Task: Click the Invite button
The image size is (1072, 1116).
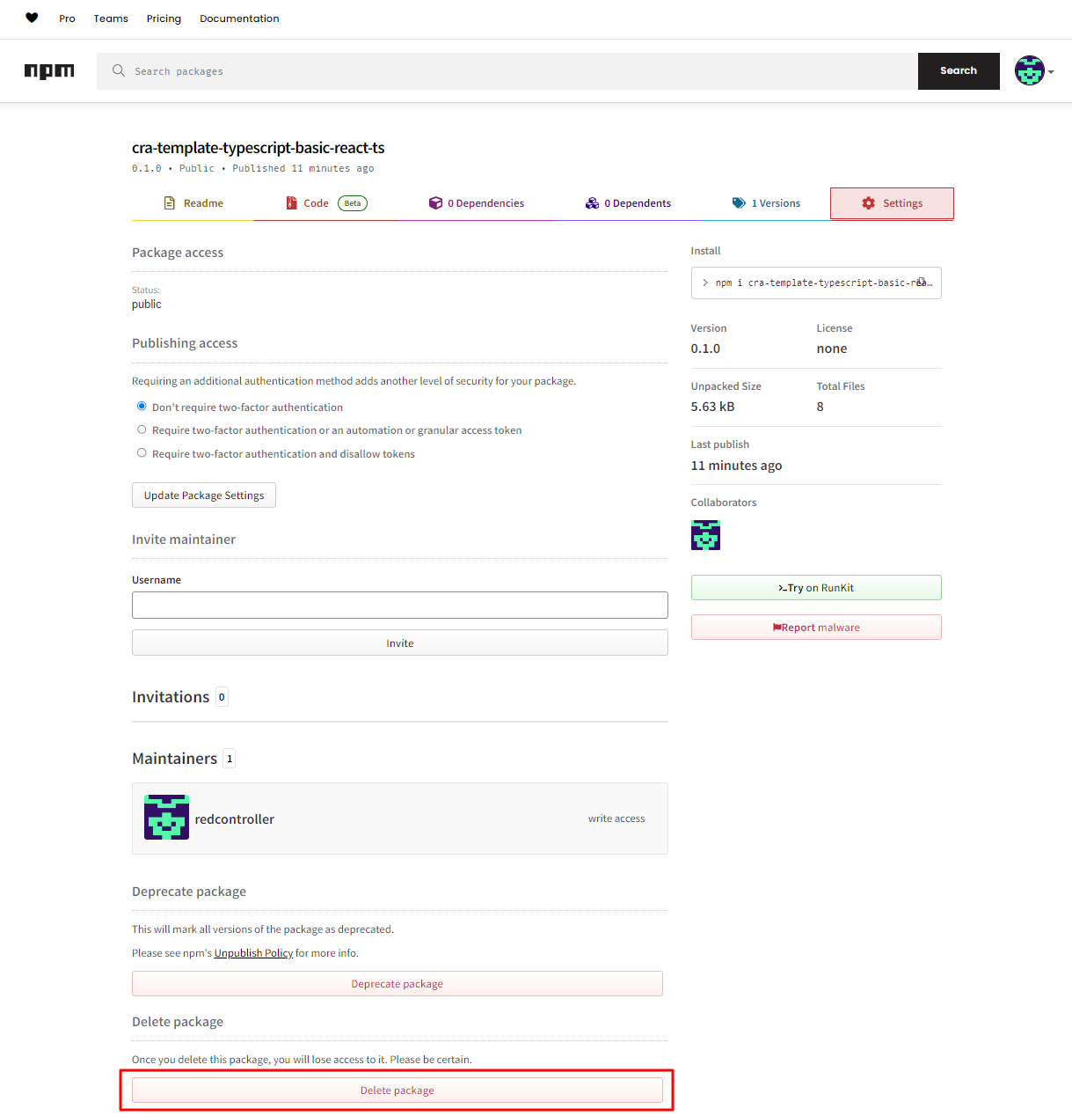Action: 400,643
